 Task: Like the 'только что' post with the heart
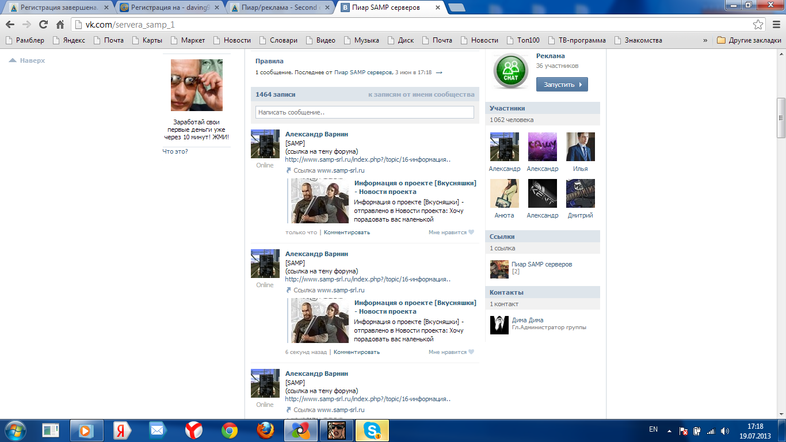[471, 233]
